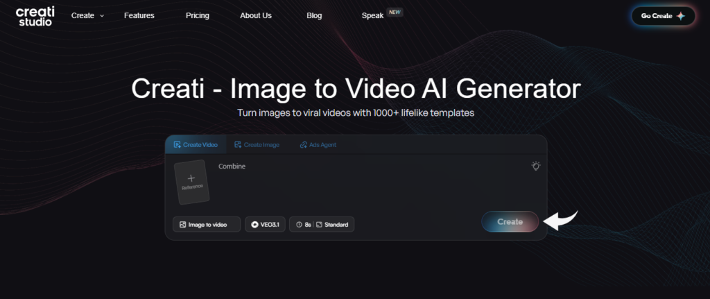710x299 pixels.
Task: Open the VEO3.1 model selector
Action: 266,224
